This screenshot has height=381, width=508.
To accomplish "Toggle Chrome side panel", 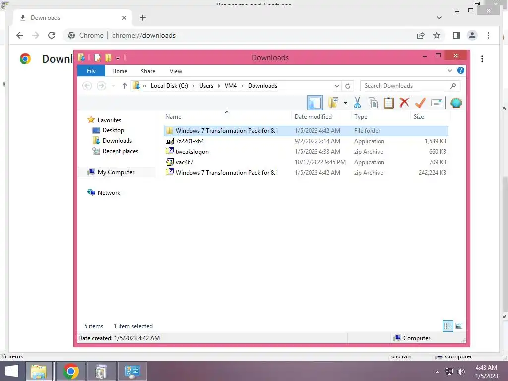I will click(x=456, y=35).
